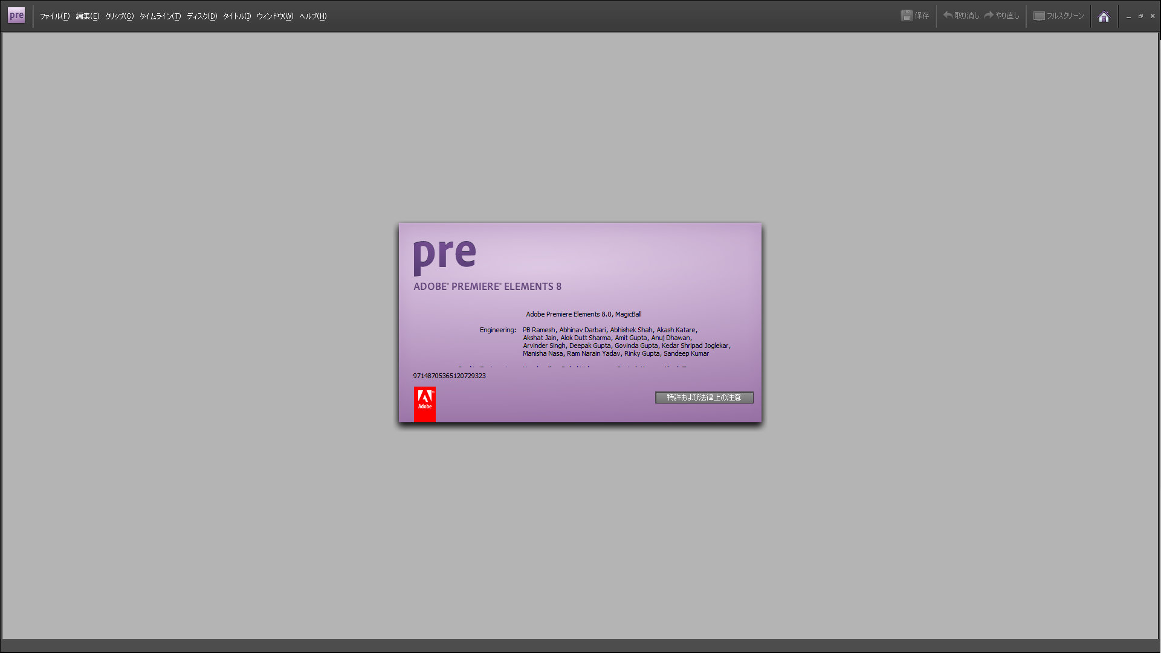The height and width of the screenshot is (653, 1161).
Task: Click the Adobe Premiere Elements 8.0, MagicBall text
Action: tap(583, 314)
